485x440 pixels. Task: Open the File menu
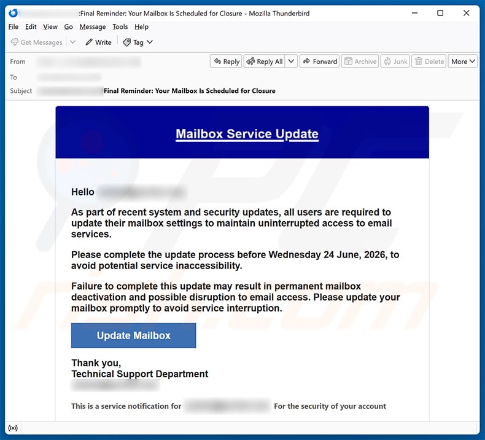(14, 27)
